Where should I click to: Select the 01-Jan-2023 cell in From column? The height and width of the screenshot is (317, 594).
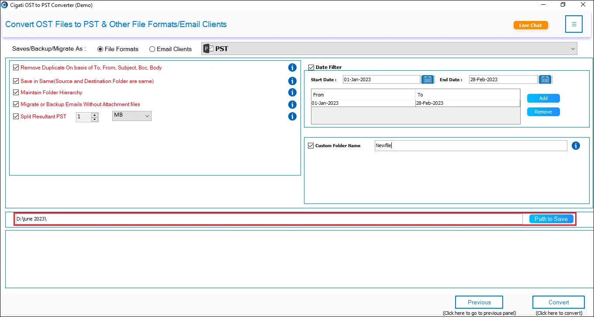[363, 103]
